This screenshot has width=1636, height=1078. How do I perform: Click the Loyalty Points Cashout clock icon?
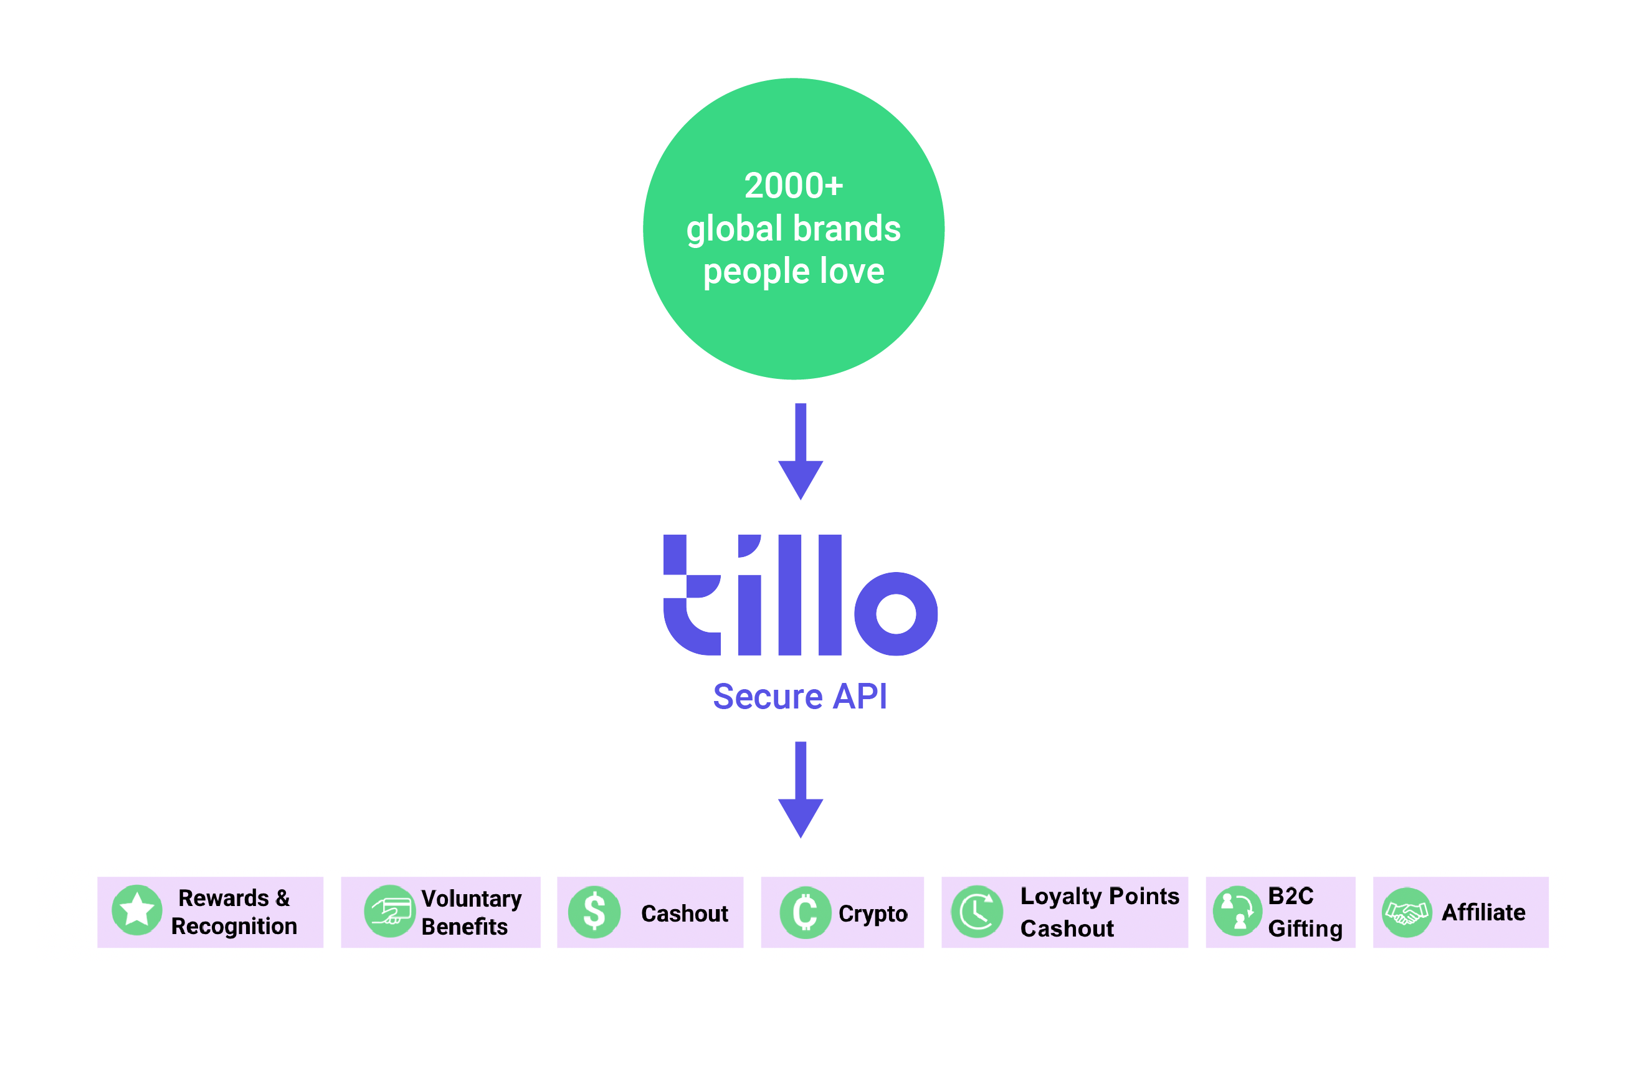978,915
